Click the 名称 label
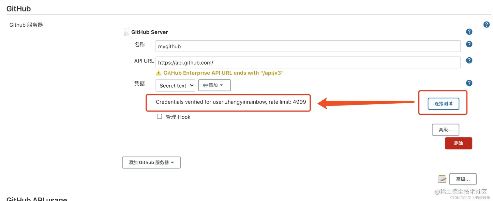Image resolution: width=493 pixels, height=201 pixels. coord(140,45)
